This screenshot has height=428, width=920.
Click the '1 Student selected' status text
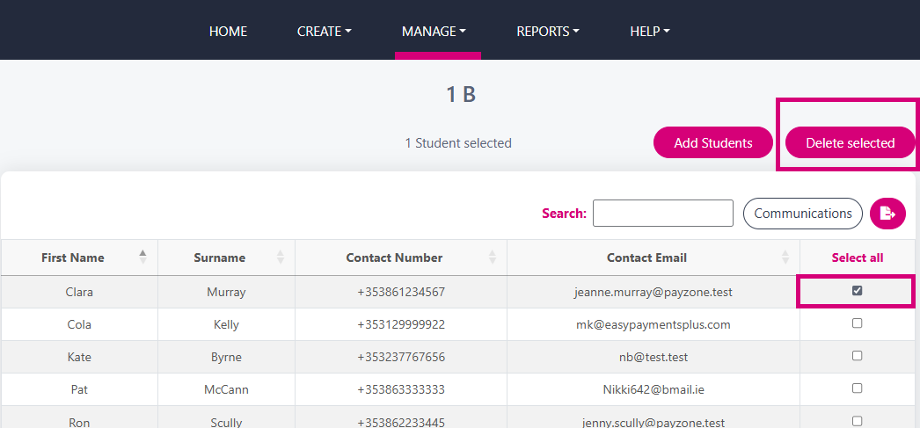click(x=458, y=142)
